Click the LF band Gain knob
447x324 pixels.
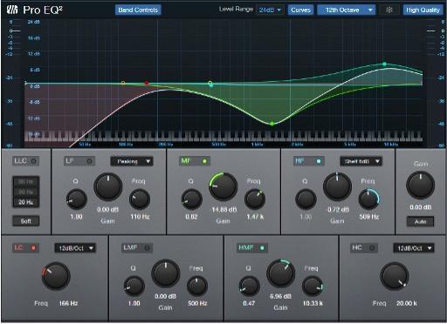coord(108,187)
